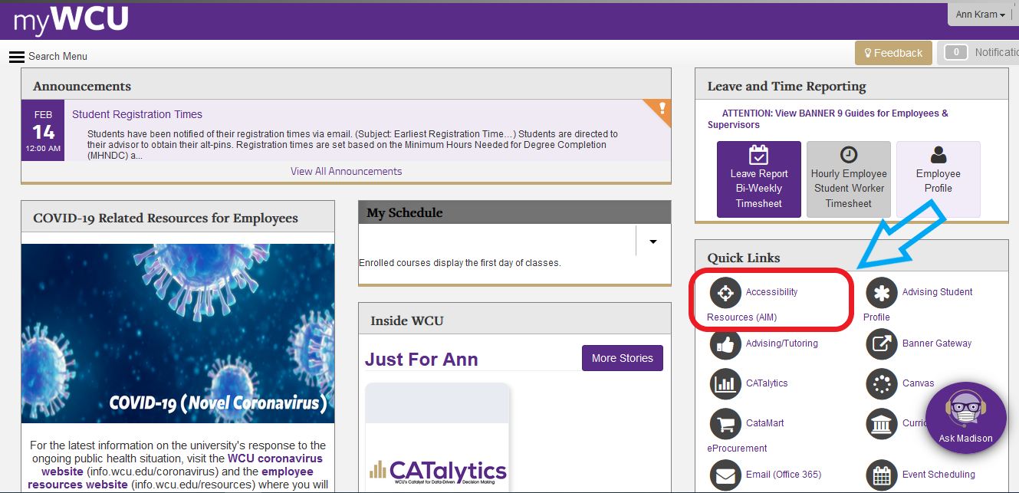Click the Event Scheduling text link
This screenshot has width=1019, height=493.
938,475
